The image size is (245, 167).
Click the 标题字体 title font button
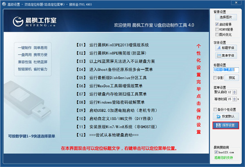tap(227, 48)
